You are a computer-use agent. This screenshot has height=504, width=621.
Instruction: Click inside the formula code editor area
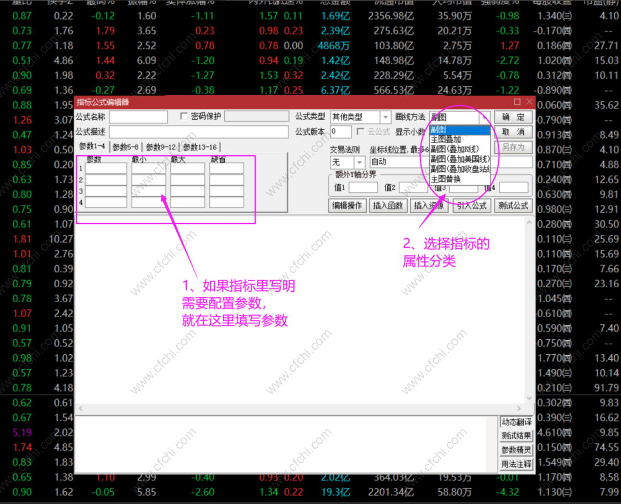(300, 310)
